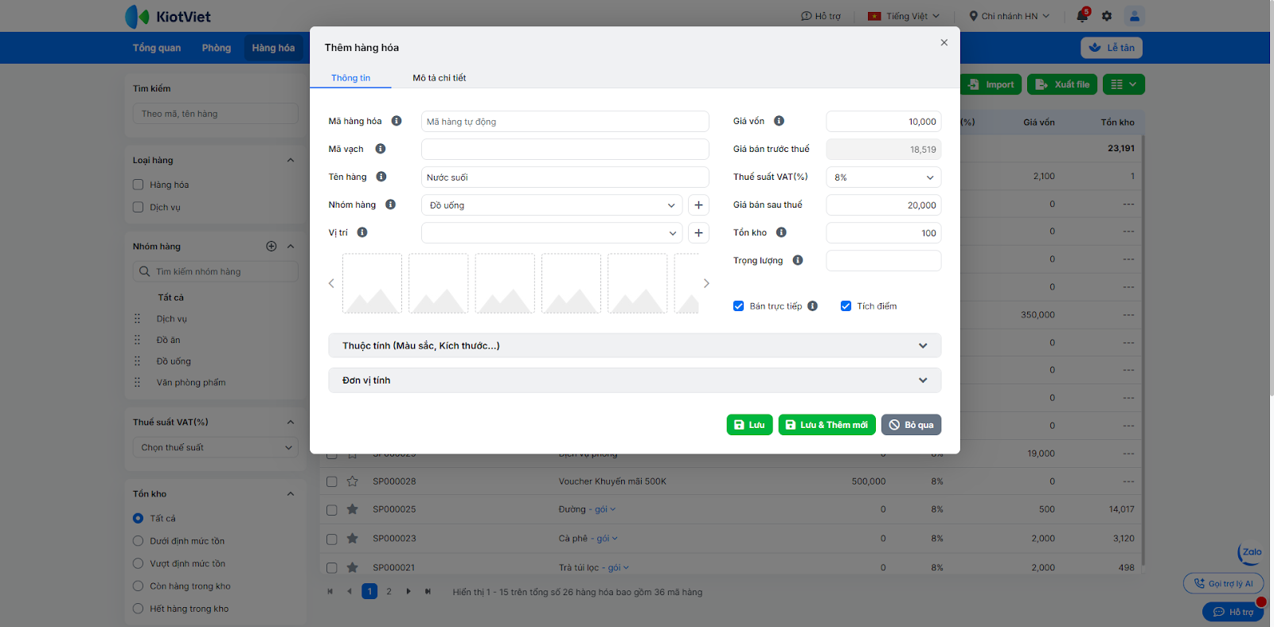Click the Lưu button

click(749, 425)
